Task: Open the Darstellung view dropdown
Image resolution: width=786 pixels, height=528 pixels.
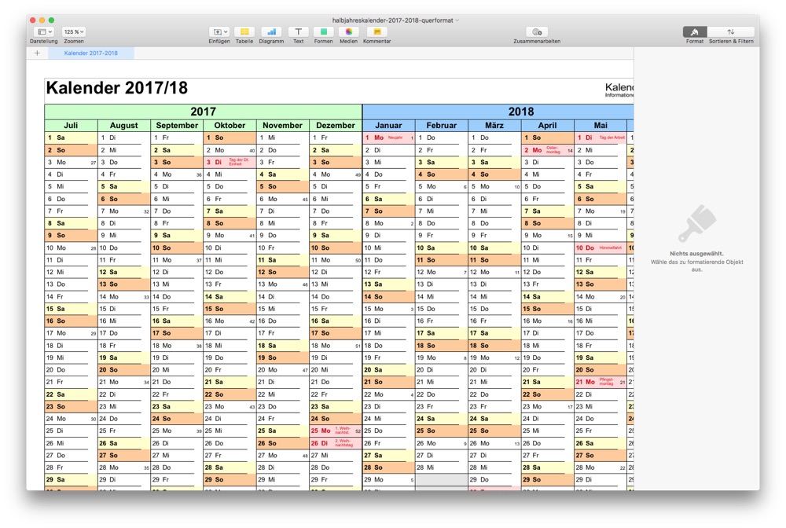Action: click(43, 31)
